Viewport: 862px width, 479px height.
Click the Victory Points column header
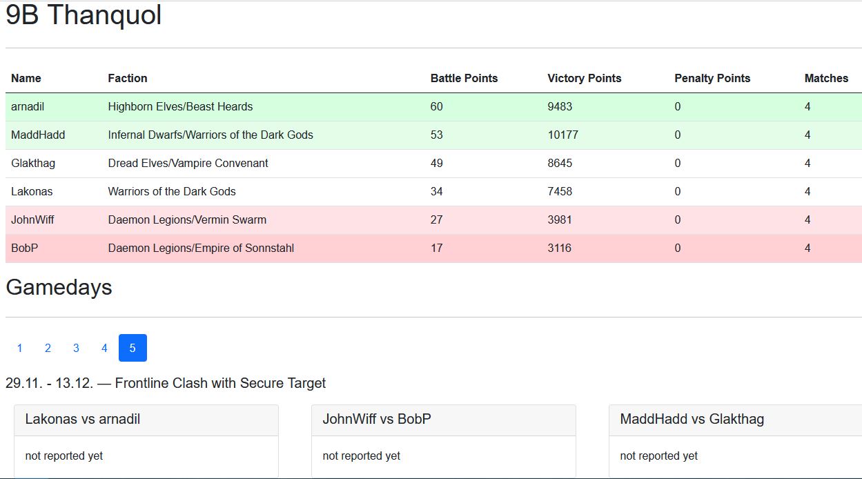[584, 79]
